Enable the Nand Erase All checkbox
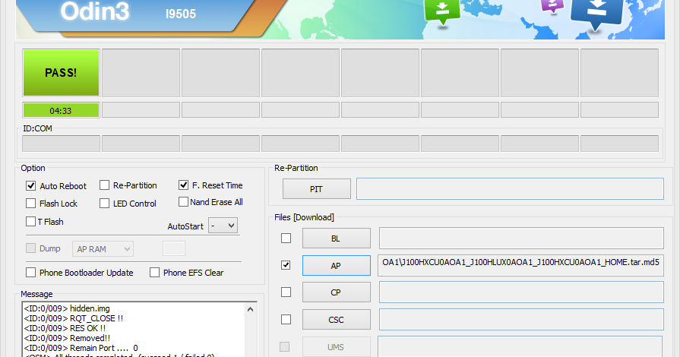This screenshot has width=680, height=357. (x=183, y=202)
